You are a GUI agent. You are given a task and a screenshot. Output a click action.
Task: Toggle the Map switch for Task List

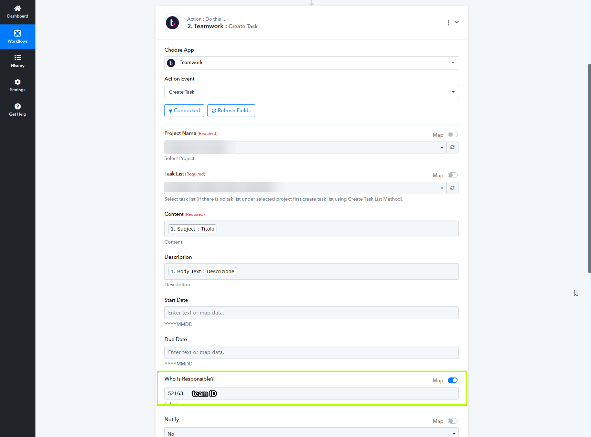point(453,175)
